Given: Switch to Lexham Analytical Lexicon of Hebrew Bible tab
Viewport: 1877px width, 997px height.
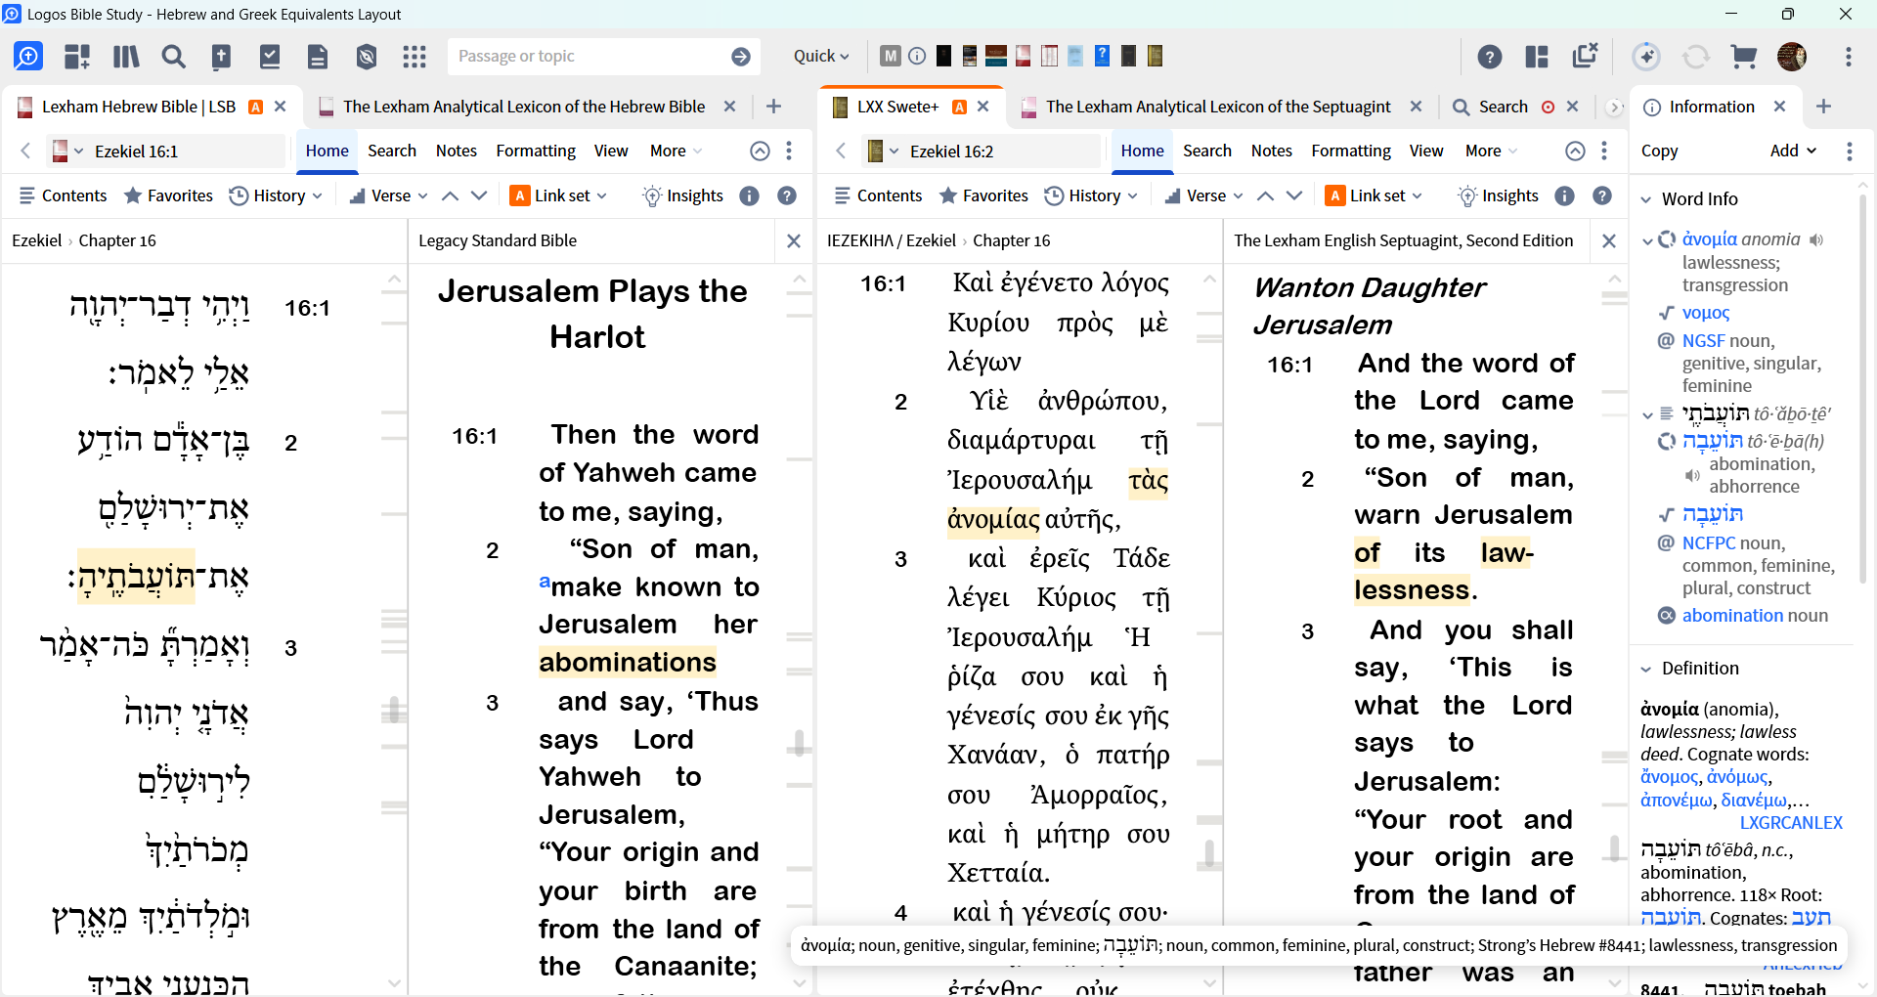Looking at the screenshot, I should click(524, 107).
